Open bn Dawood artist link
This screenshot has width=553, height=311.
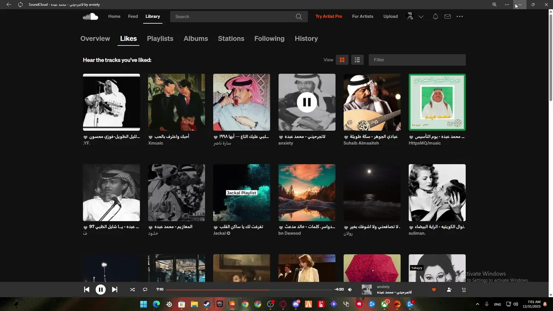pos(289,233)
